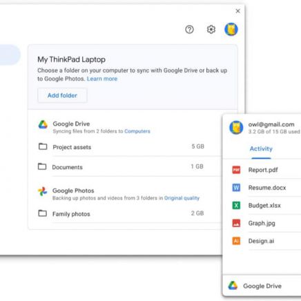Click the Google Photos pinwheel icon
301x301 pixels.
coord(43,191)
